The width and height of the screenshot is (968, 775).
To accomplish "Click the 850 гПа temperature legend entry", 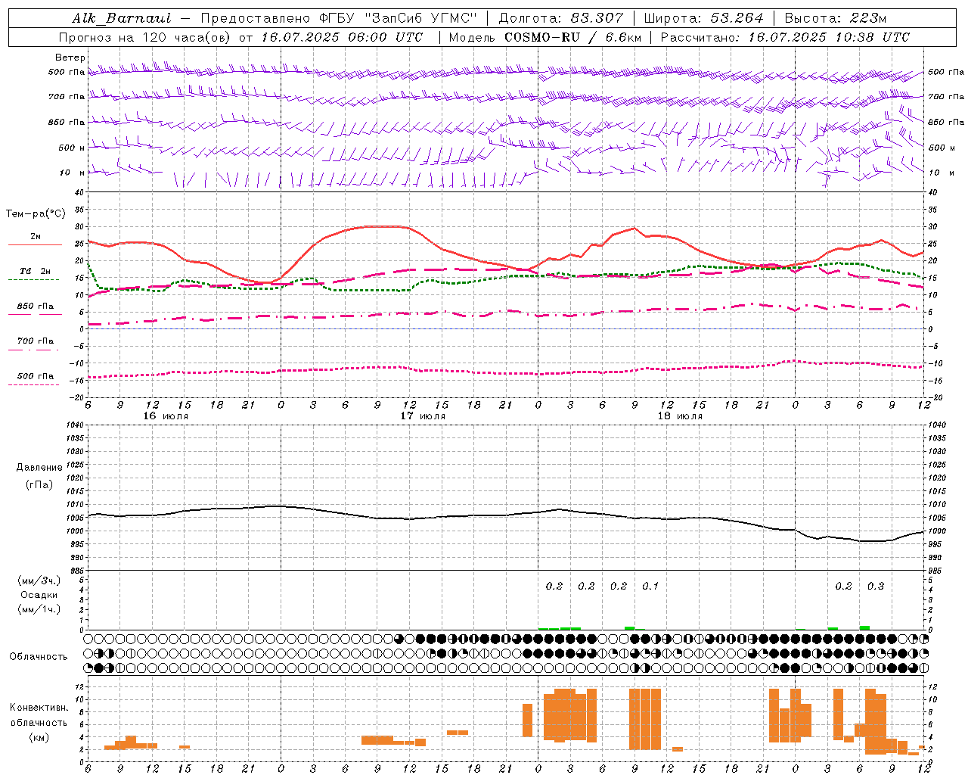I will pyautogui.click(x=36, y=307).
